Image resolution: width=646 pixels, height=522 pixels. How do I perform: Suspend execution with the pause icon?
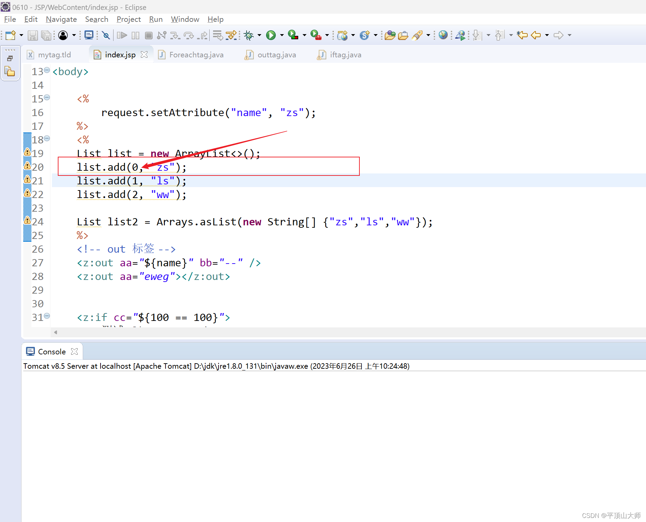[135, 35]
